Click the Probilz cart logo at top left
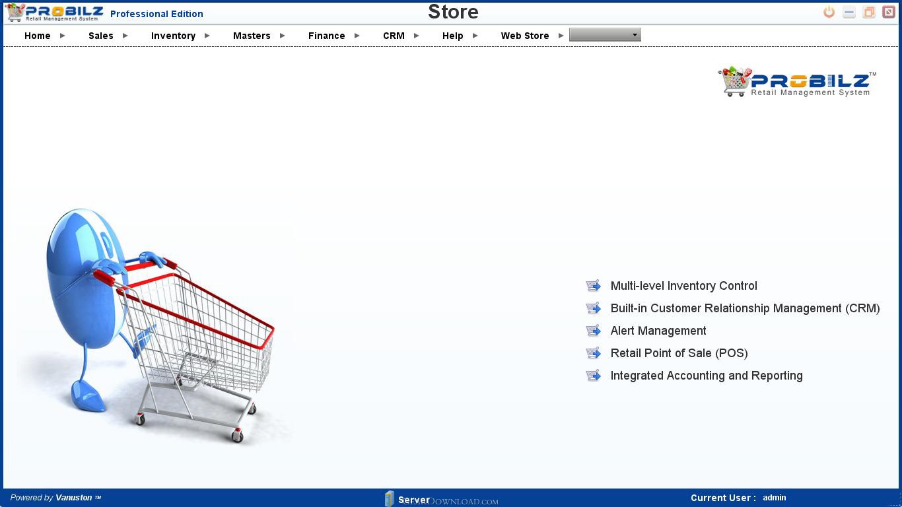The height and width of the screenshot is (507, 902). coord(54,13)
